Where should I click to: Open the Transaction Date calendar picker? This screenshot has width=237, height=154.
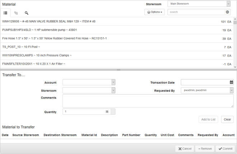tap(231, 82)
